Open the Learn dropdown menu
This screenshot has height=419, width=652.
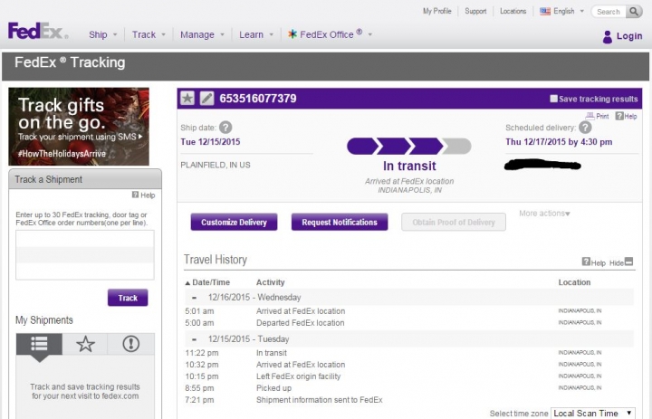[x=256, y=34]
